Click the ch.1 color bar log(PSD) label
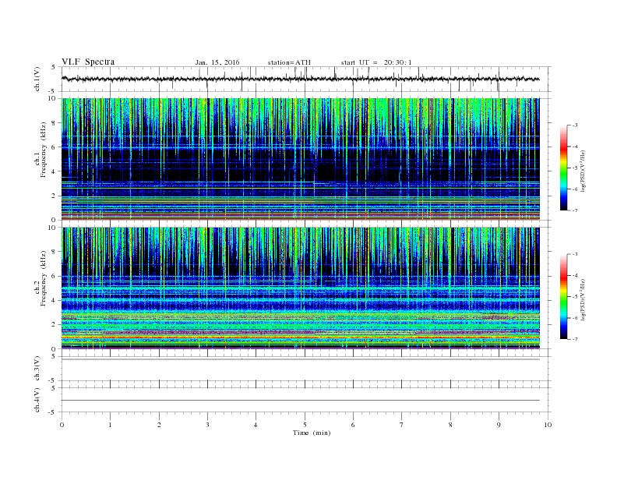The height and width of the screenshot is (477, 617). point(583,171)
